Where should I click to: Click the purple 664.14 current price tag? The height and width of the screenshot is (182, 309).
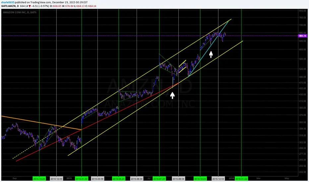pos(302,36)
